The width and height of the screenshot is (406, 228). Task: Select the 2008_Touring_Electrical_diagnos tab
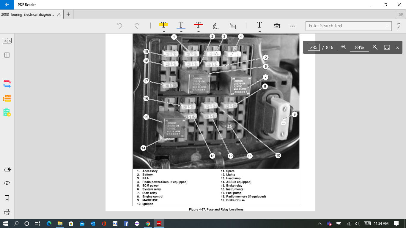coord(28,14)
